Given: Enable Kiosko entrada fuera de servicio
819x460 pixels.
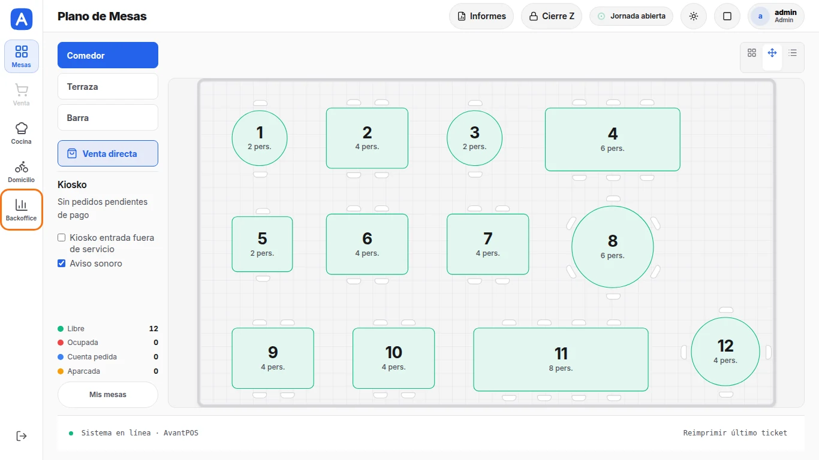Looking at the screenshot, I should tap(61, 238).
